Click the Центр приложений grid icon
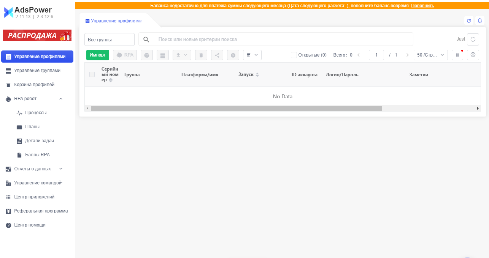The image size is (489, 258). tap(8, 197)
